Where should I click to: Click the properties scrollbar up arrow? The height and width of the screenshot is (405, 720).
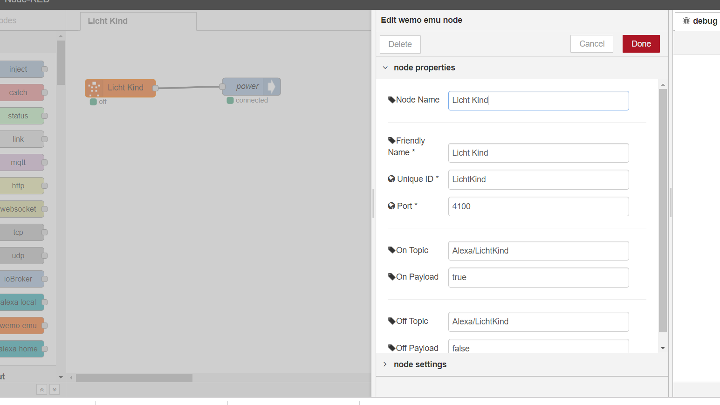tap(663, 85)
